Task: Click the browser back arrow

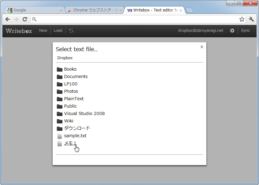Action: (7, 19)
